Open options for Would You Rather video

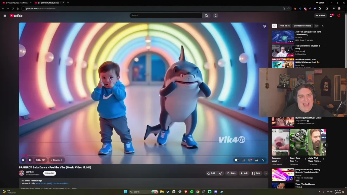pos(325,60)
